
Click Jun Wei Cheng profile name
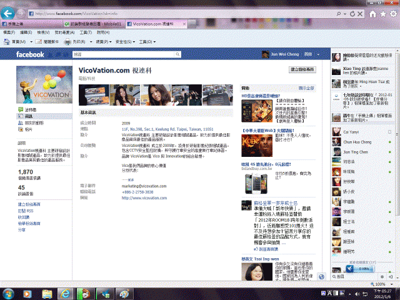pos(285,54)
